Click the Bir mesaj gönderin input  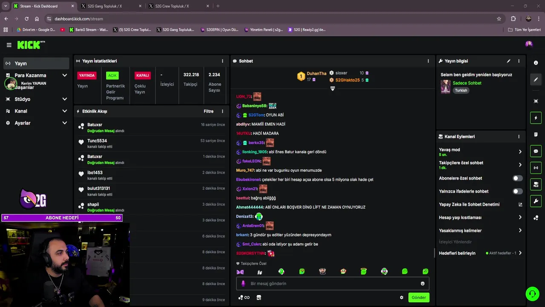click(x=333, y=284)
